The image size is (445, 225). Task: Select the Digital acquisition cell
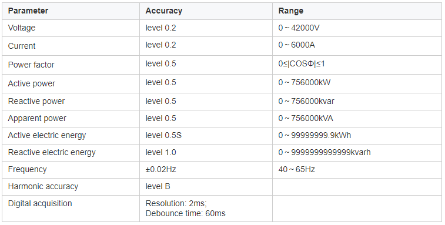coord(71,209)
